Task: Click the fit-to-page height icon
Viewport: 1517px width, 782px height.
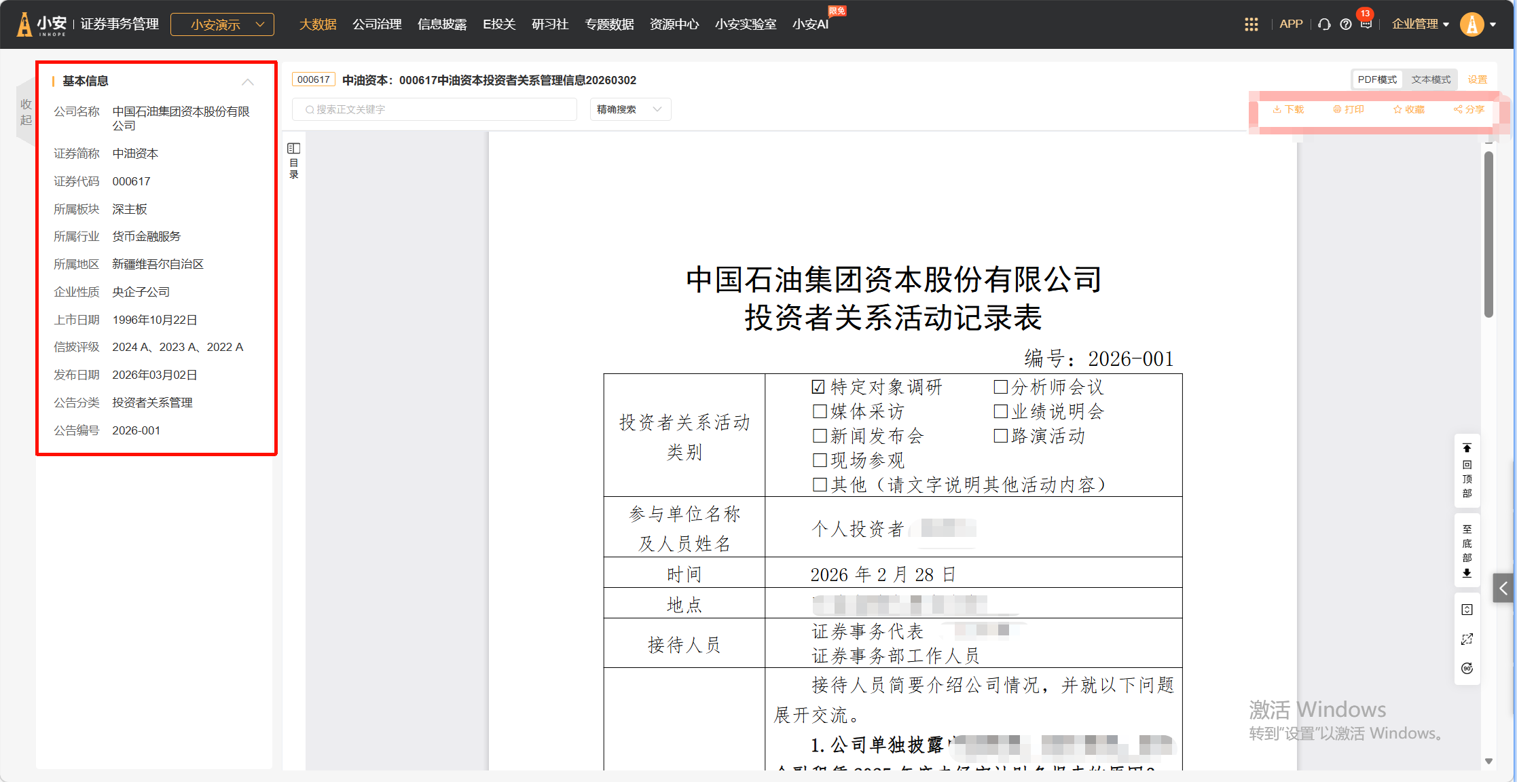Action: (1467, 610)
